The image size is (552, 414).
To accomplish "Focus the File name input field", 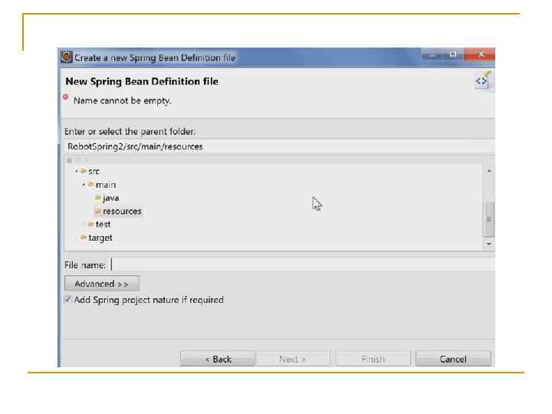I will pos(302,264).
